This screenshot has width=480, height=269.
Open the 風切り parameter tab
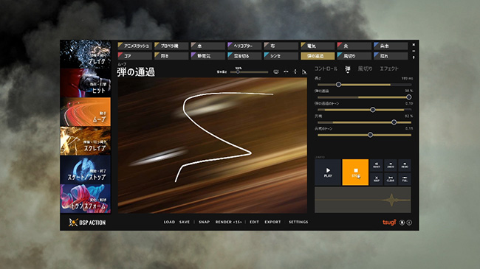(366, 69)
